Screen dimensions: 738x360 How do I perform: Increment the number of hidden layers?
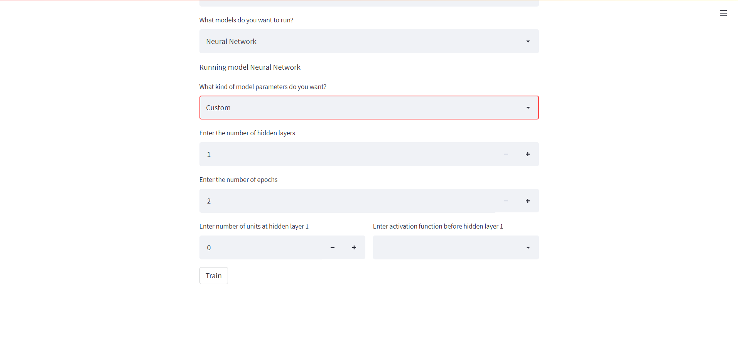pyautogui.click(x=528, y=154)
